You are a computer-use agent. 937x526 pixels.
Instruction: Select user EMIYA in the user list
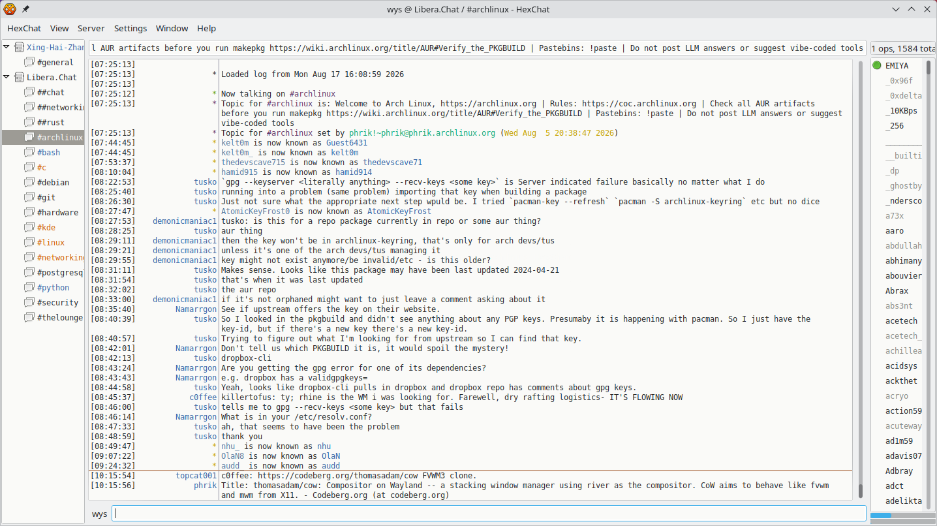(x=897, y=65)
